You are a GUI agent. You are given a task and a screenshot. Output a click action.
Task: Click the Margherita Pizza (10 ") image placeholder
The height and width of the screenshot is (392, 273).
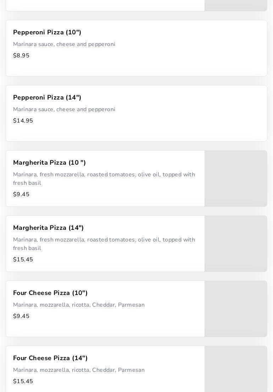click(236, 178)
